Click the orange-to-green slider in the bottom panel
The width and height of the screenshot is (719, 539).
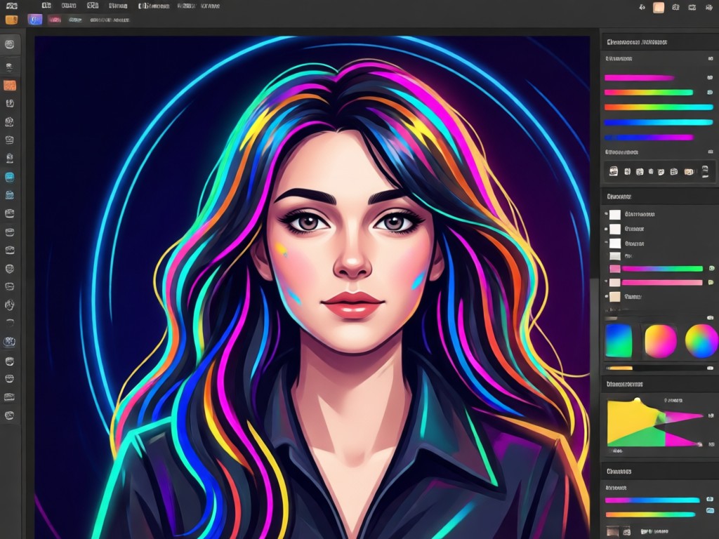(x=650, y=514)
